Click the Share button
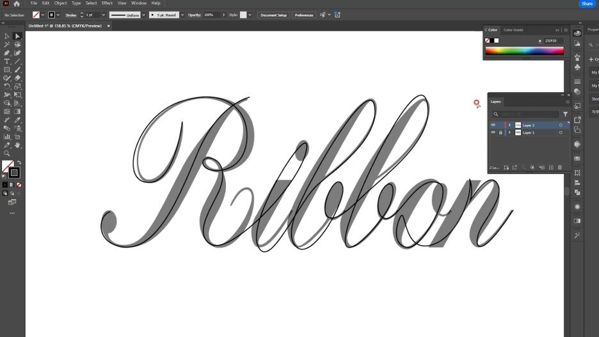The width and height of the screenshot is (599, 337). coord(587,3)
